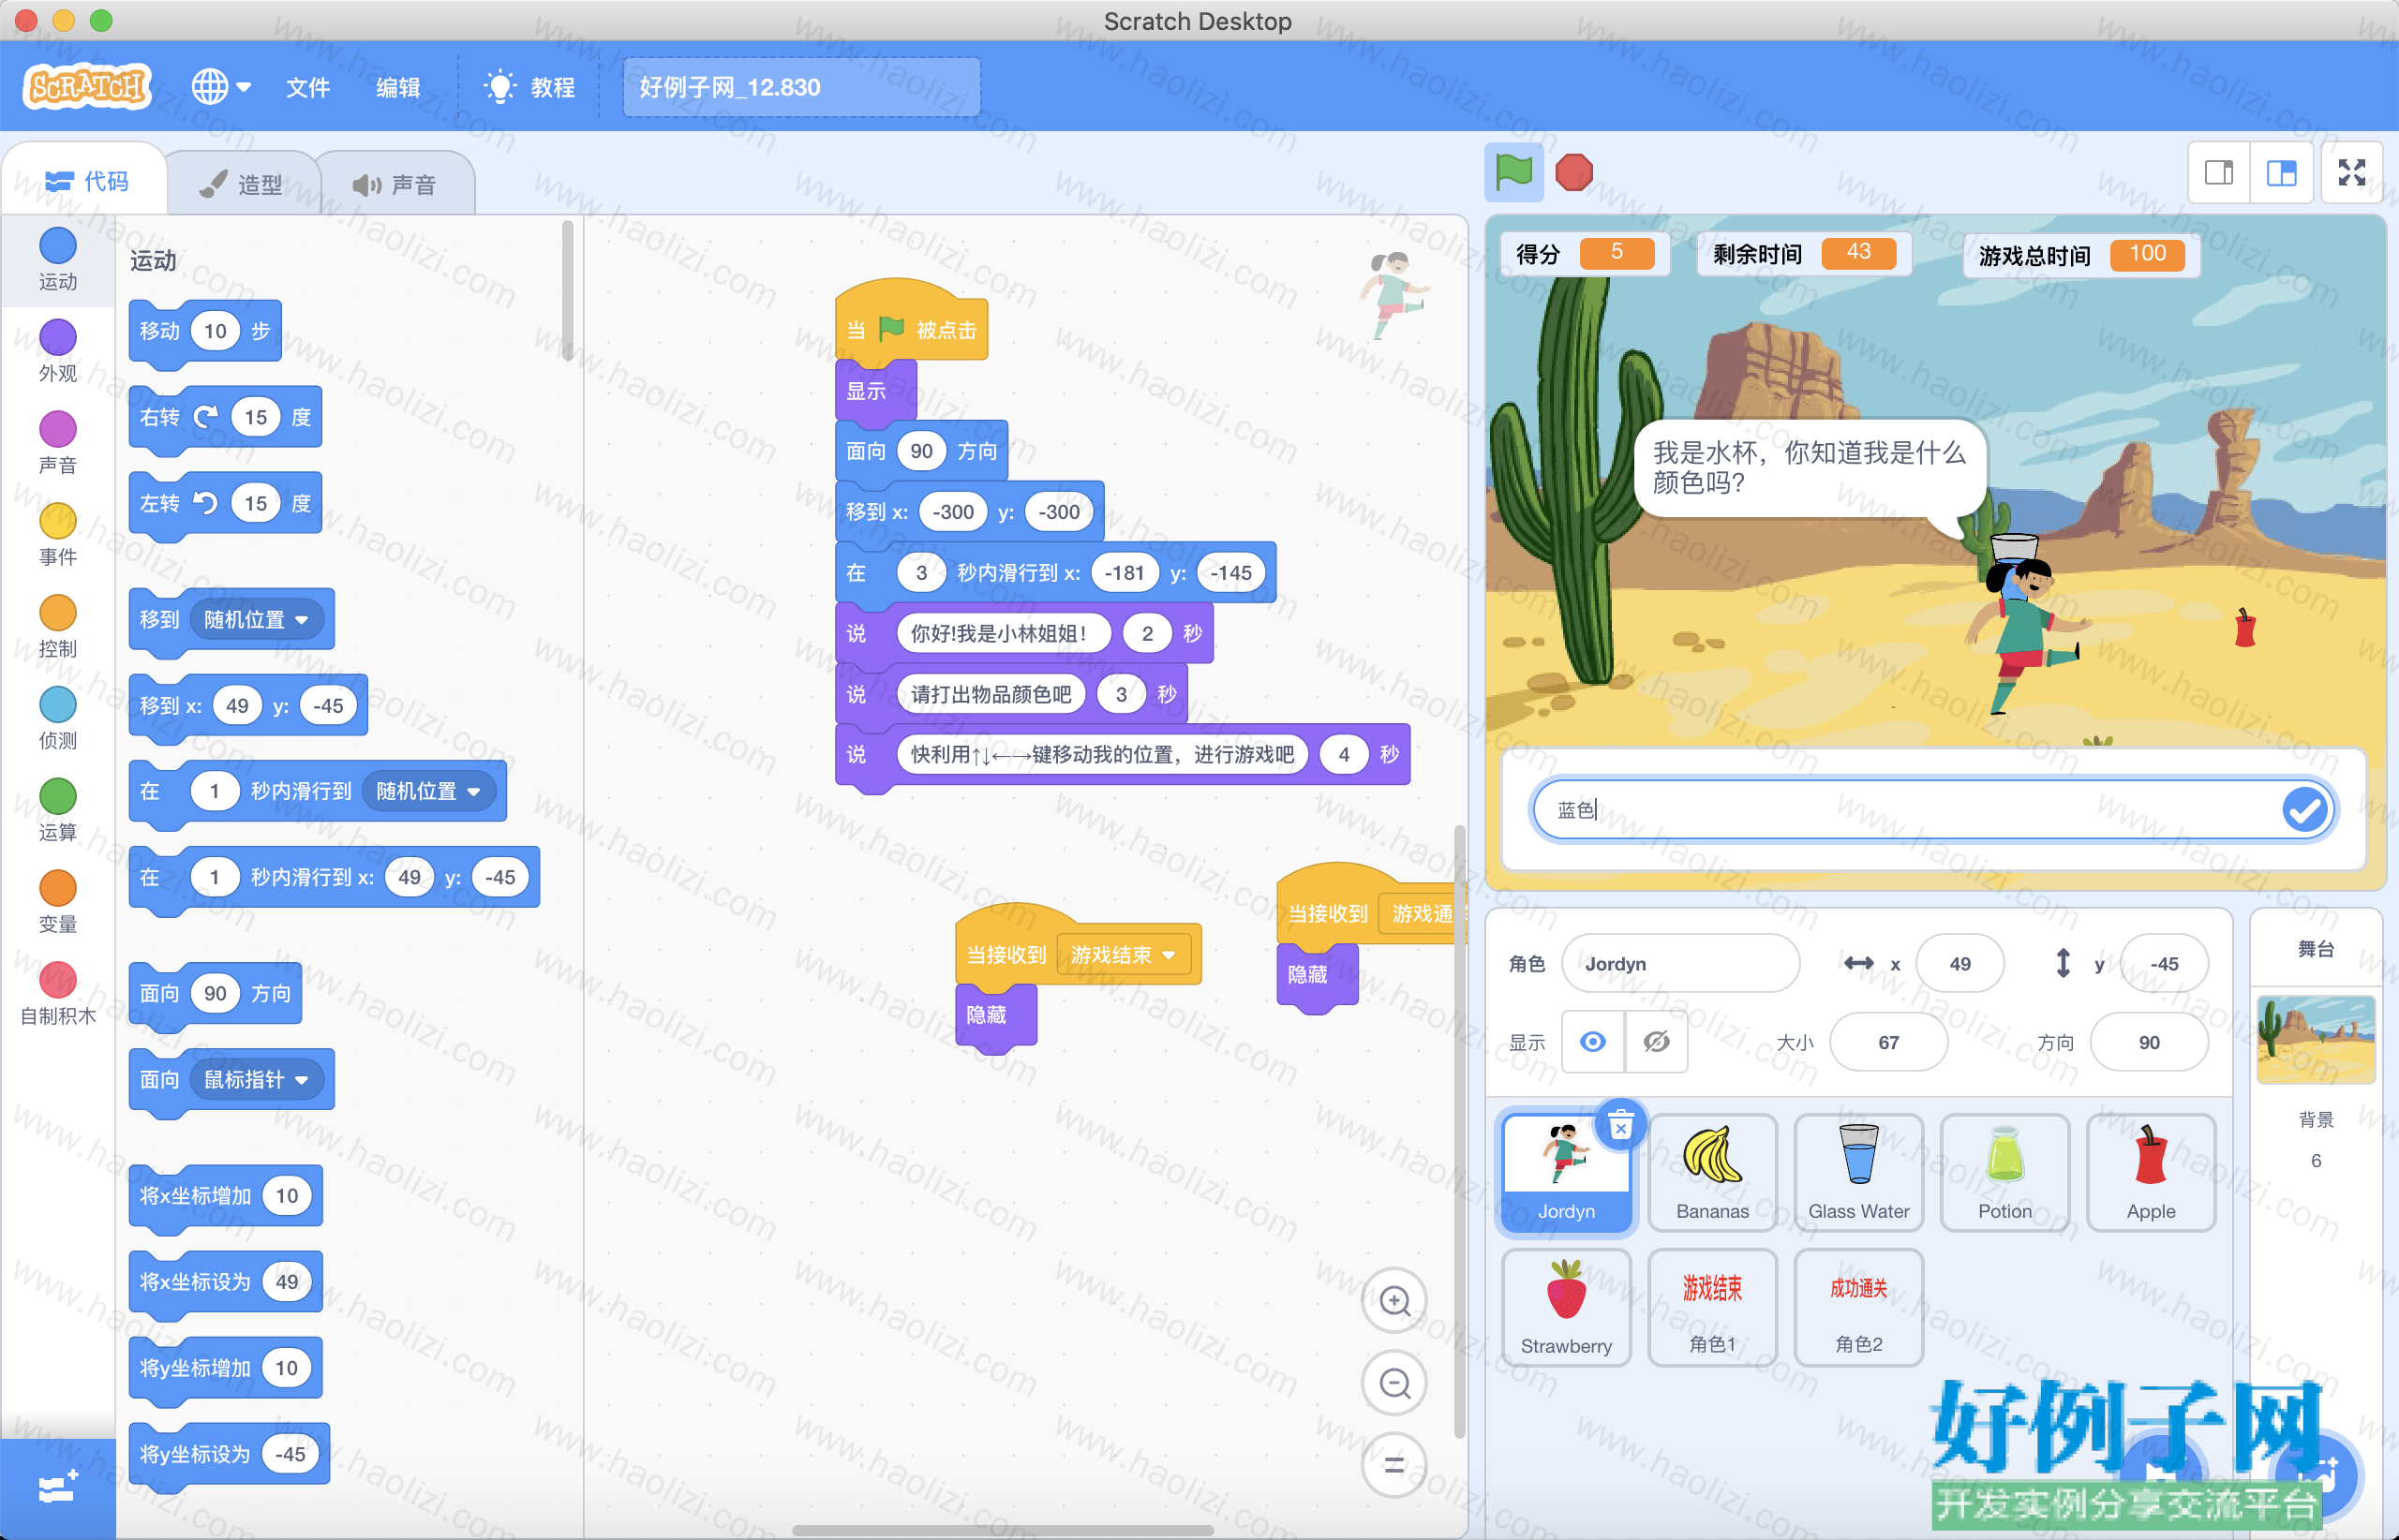The width and height of the screenshot is (2399, 1540).
Task: Switch to the 声音 tab
Action: [396, 184]
